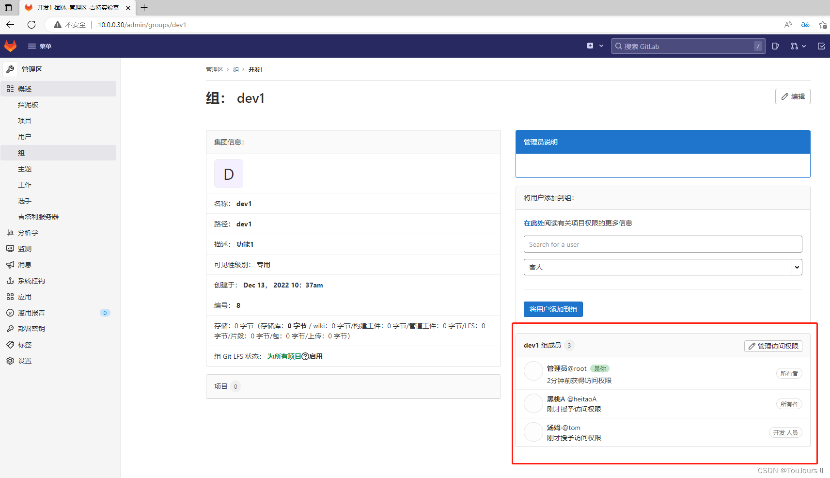This screenshot has width=830, height=478.
Task: Expand the create new dropdown arrow
Action: 601,46
